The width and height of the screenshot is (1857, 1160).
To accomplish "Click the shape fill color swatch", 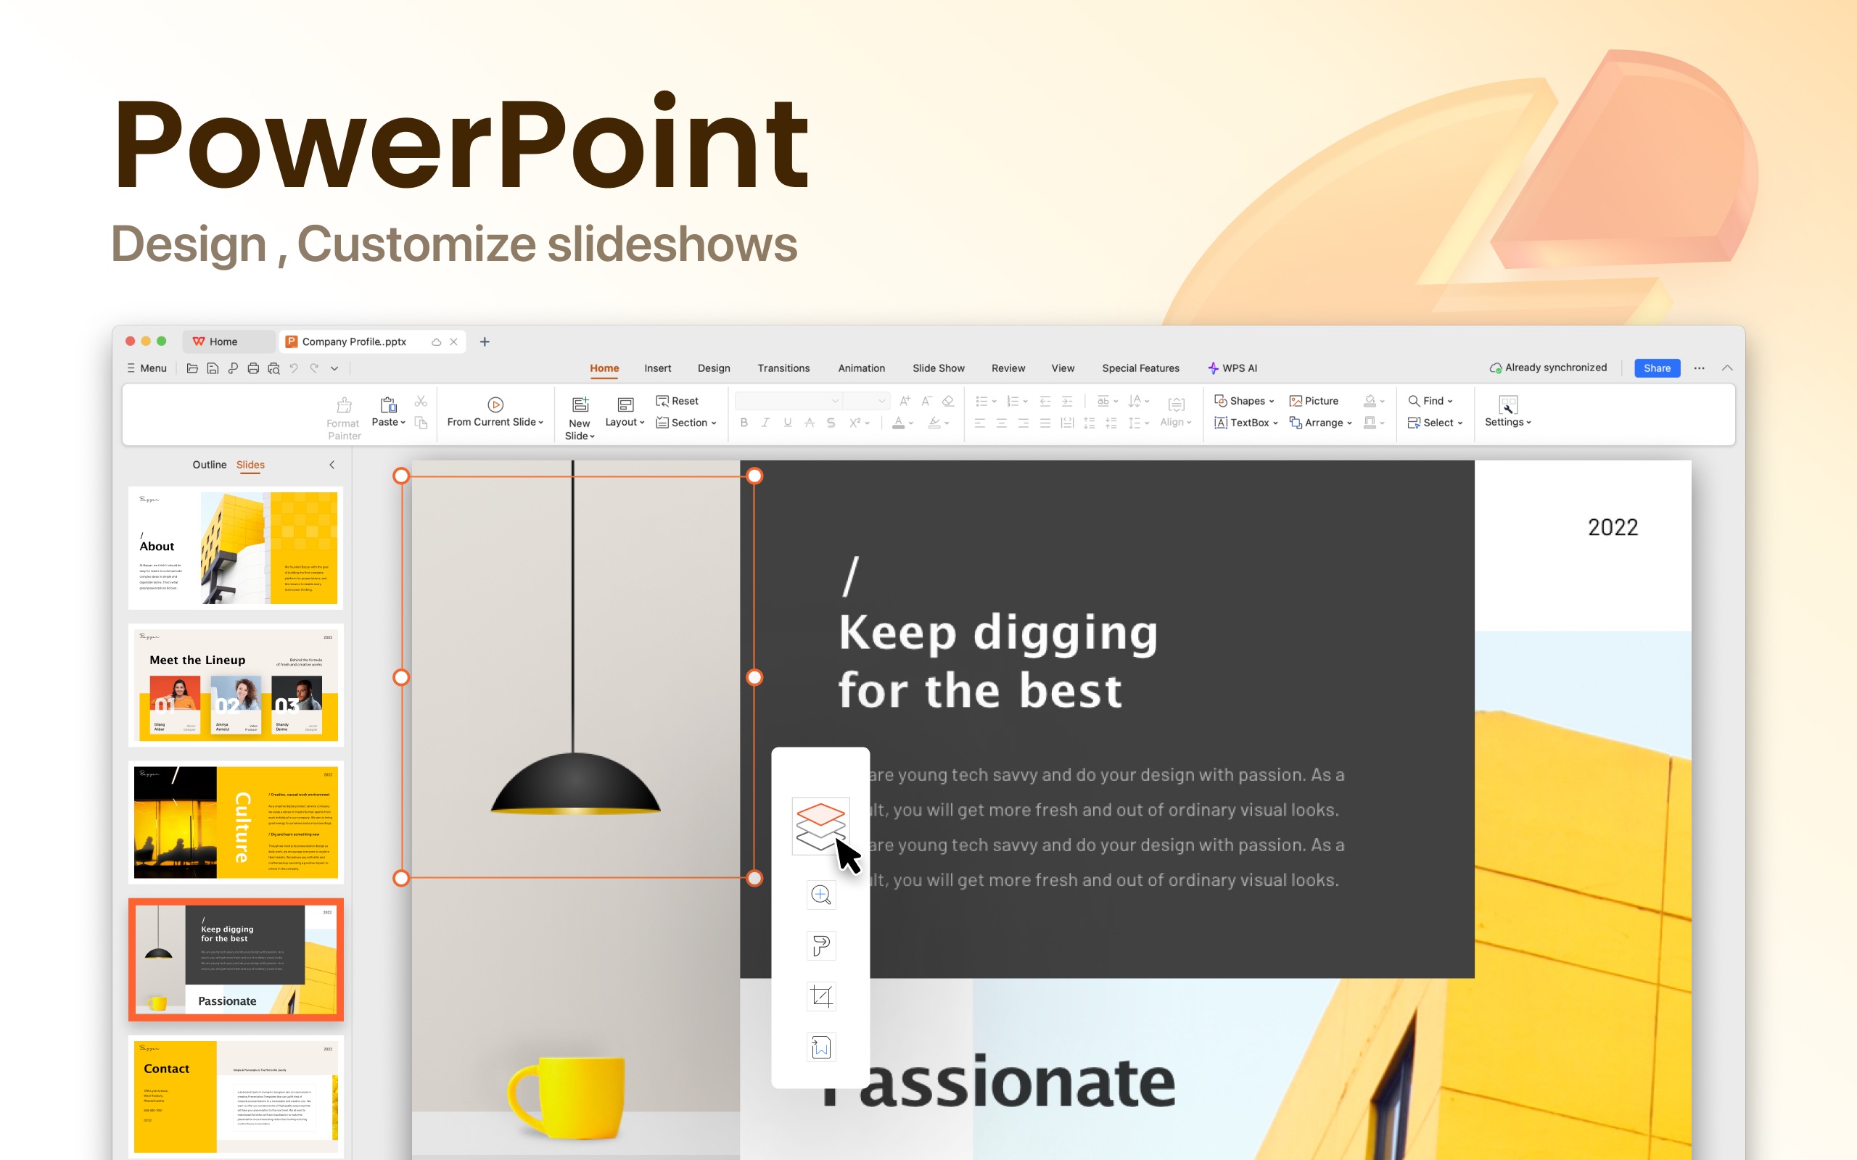I will click(1370, 401).
